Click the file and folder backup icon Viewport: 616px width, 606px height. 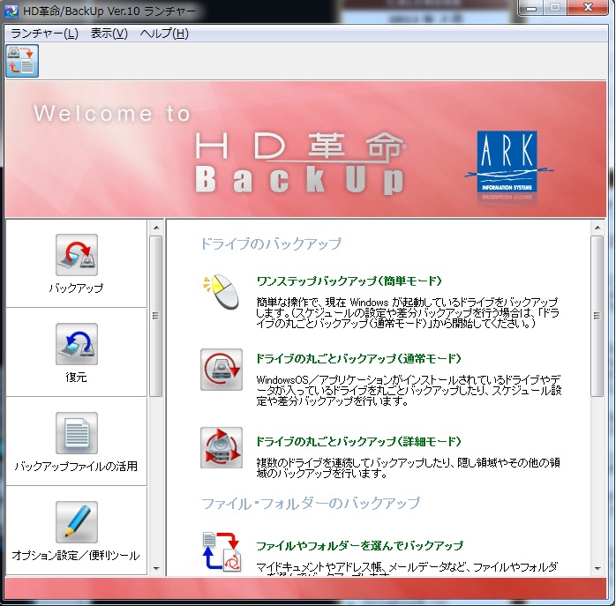(222, 551)
